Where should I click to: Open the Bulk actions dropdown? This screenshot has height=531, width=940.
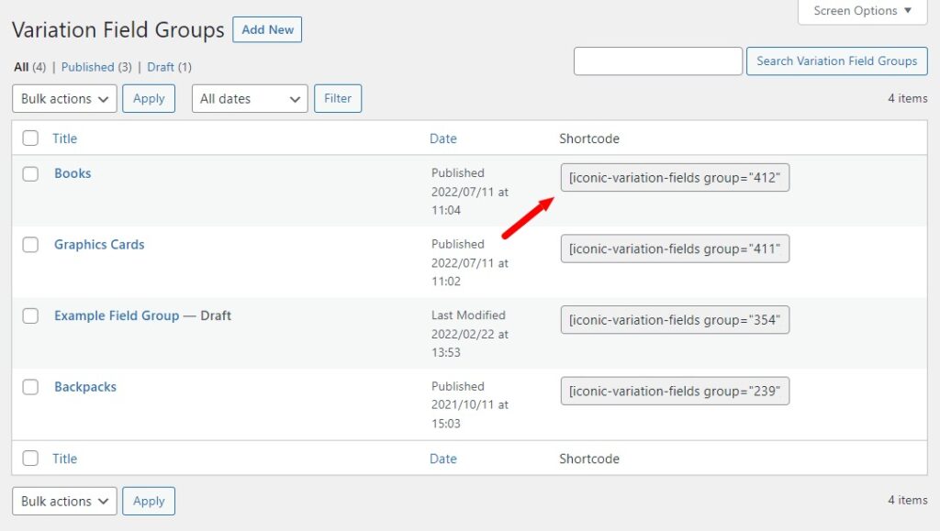point(62,98)
